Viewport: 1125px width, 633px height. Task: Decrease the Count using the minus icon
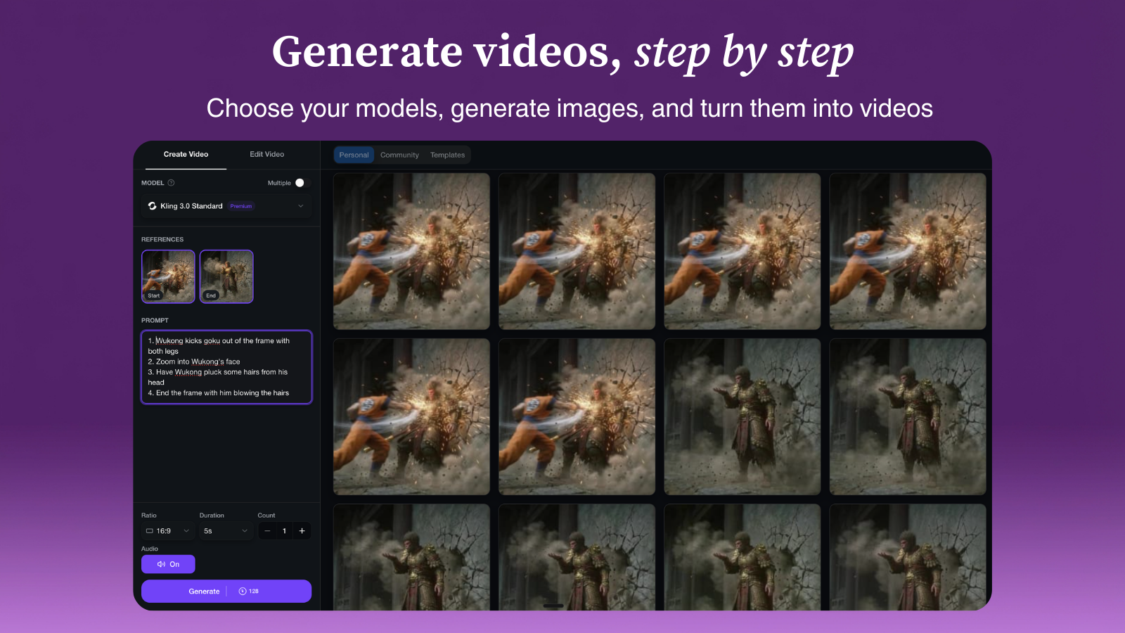coord(267,530)
